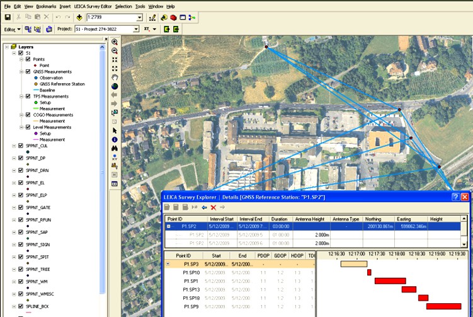This screenshot has height=317, width=473.
Task: Open the Bookmarks menu
Action: click(46, 6)
